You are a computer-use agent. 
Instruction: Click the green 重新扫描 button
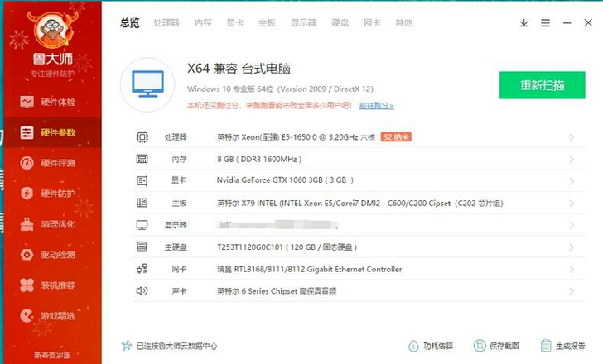pyautogui.click(x=543, y=85)
